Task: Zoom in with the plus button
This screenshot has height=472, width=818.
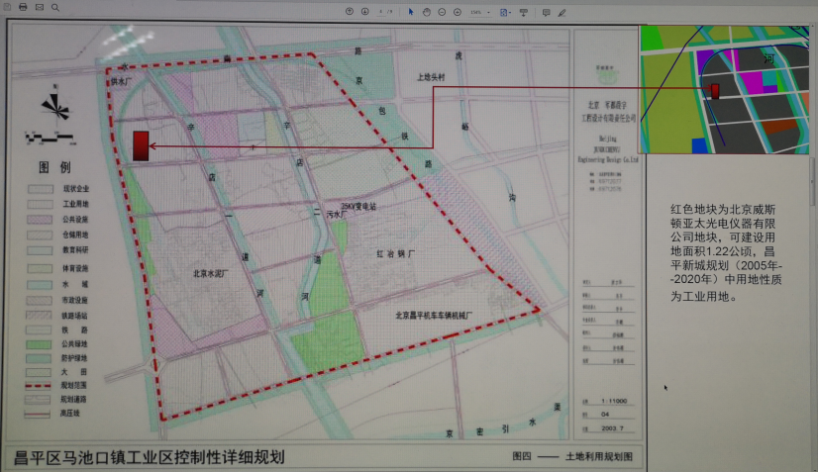Action: coord(457,11)
